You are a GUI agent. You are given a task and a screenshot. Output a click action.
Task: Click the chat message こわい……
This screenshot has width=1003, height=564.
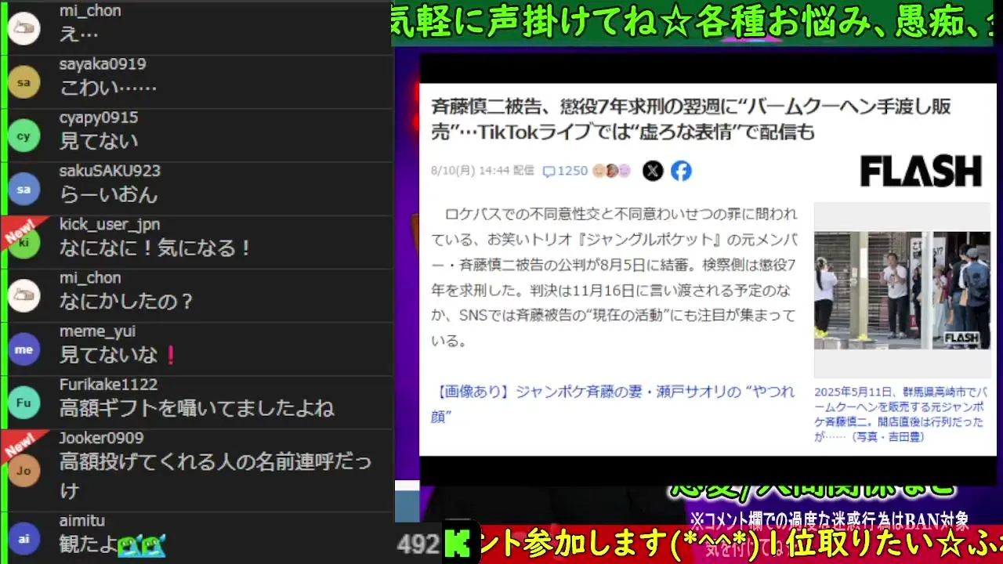(x=108, y=88)
